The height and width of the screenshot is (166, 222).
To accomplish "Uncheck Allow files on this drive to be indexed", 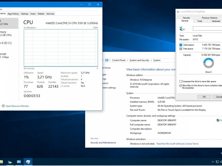I will 181,85.
